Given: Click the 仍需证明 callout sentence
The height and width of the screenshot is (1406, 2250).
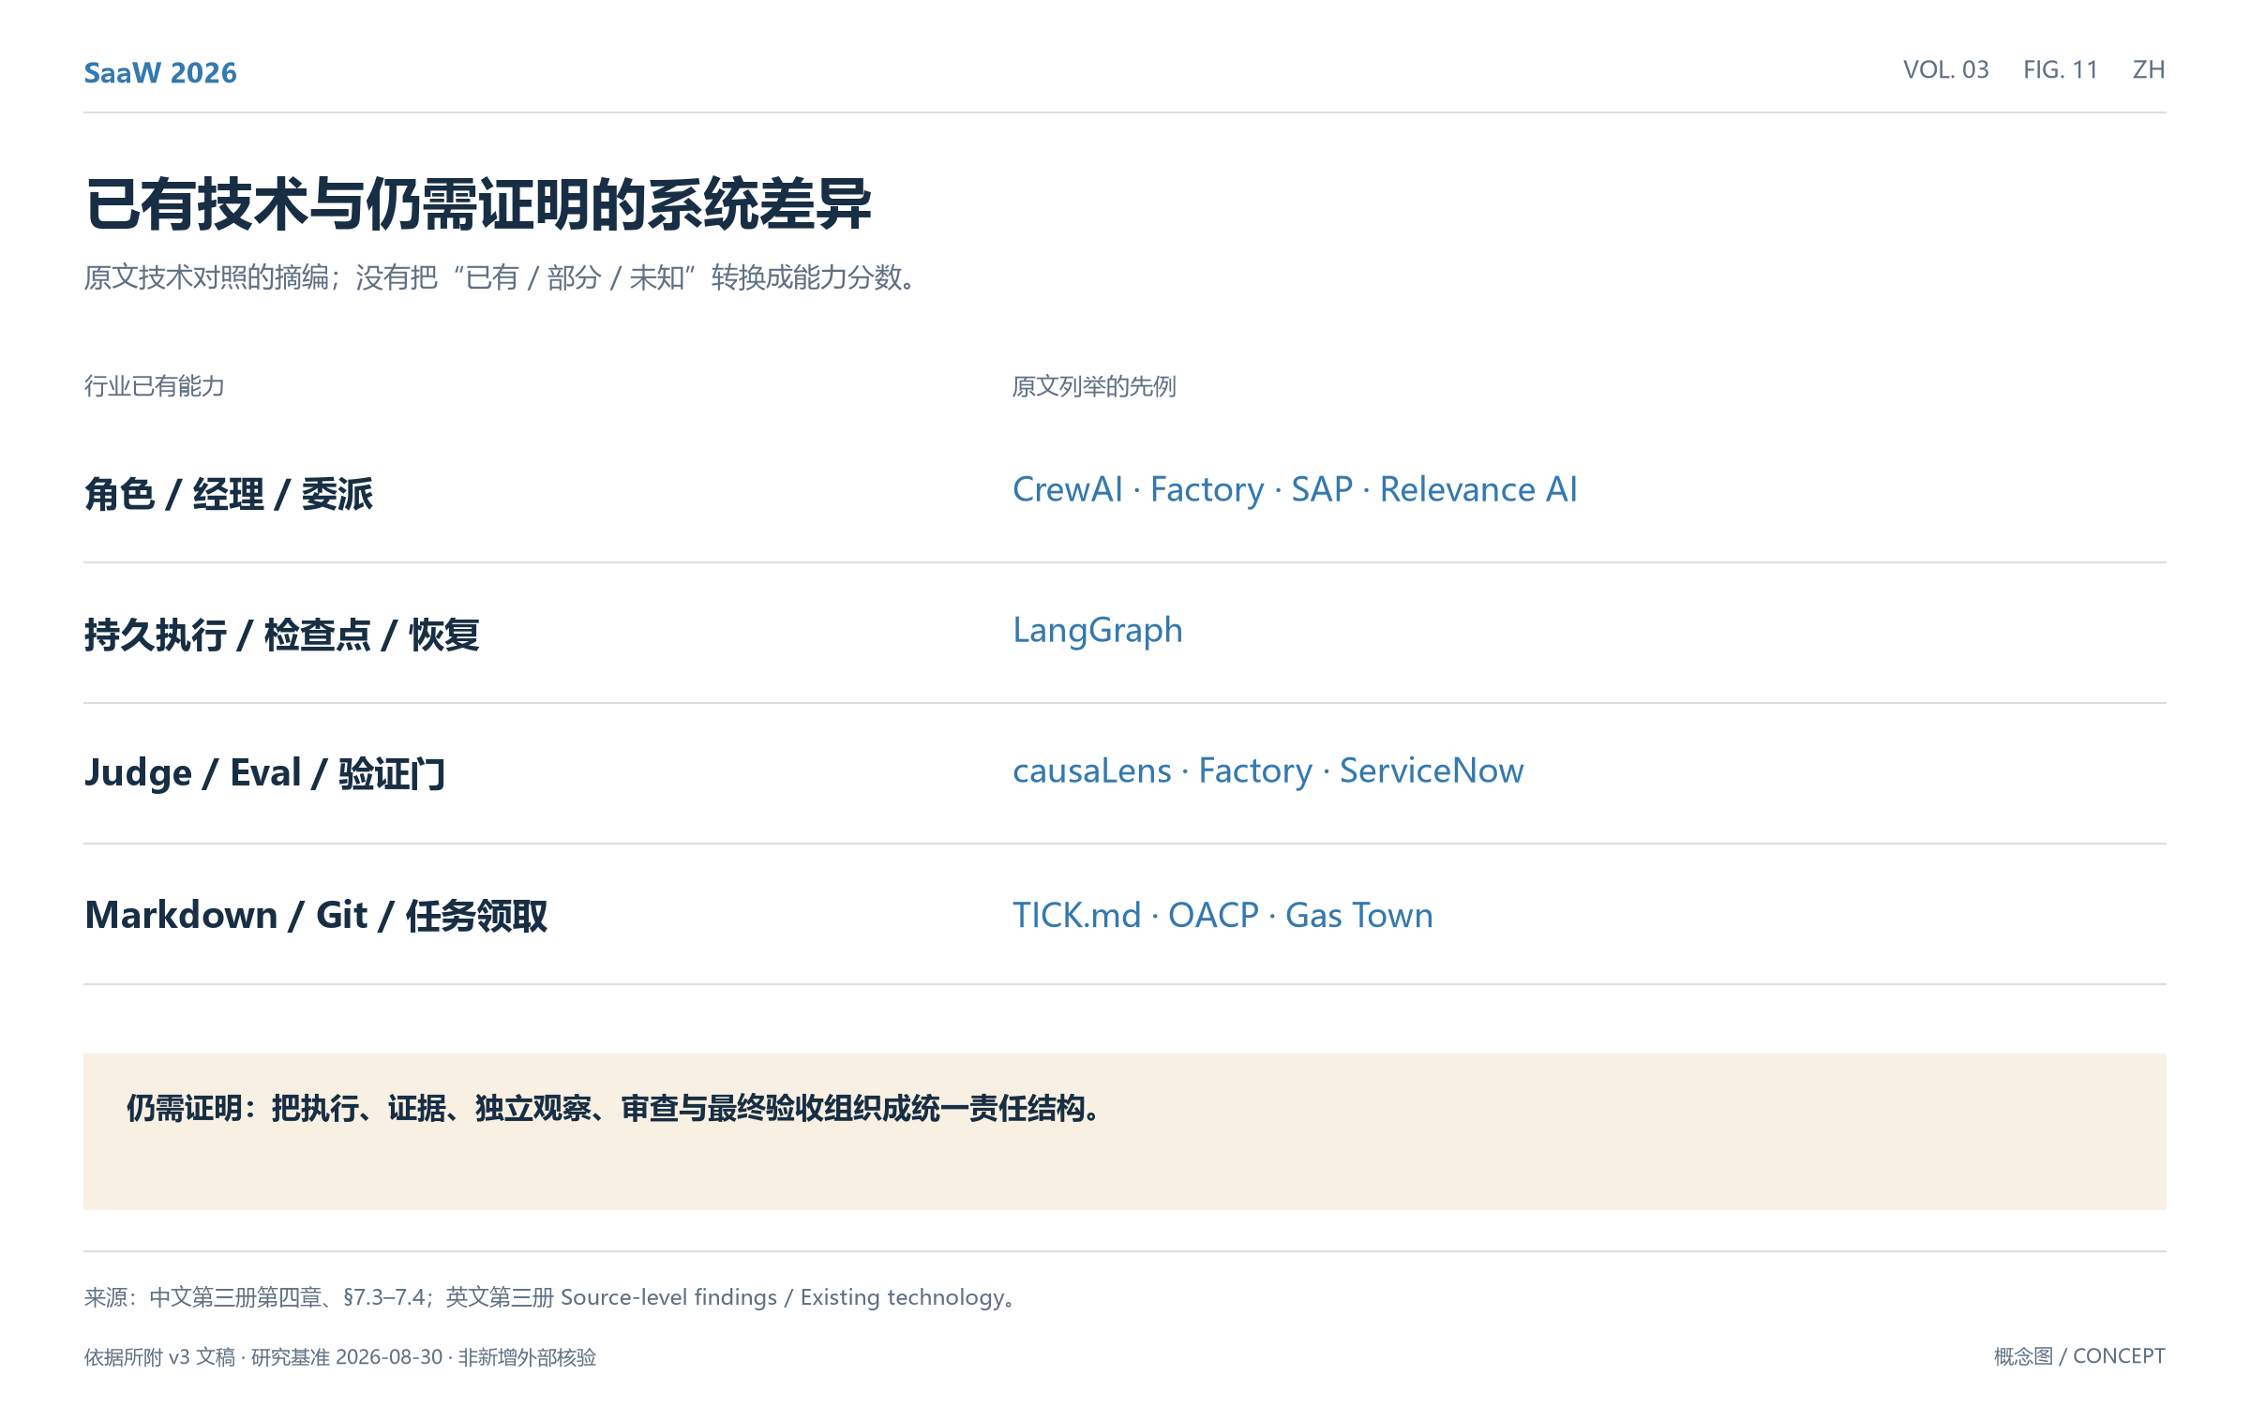Looking at the screenshot, I should 615,1108.
